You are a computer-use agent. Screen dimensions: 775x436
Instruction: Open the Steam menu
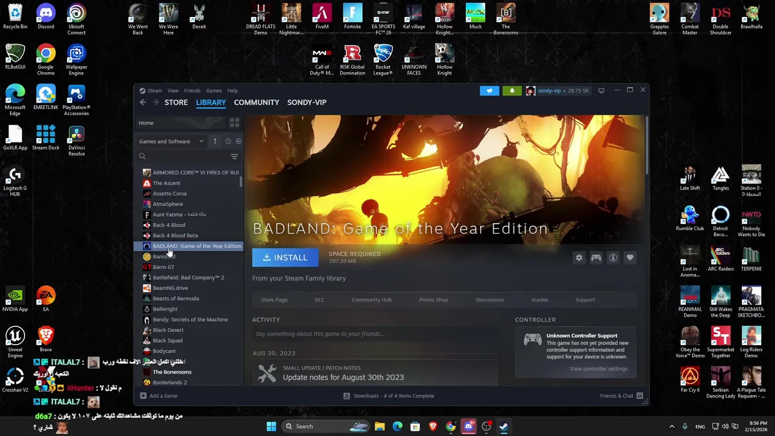click(x=154, y=91)
